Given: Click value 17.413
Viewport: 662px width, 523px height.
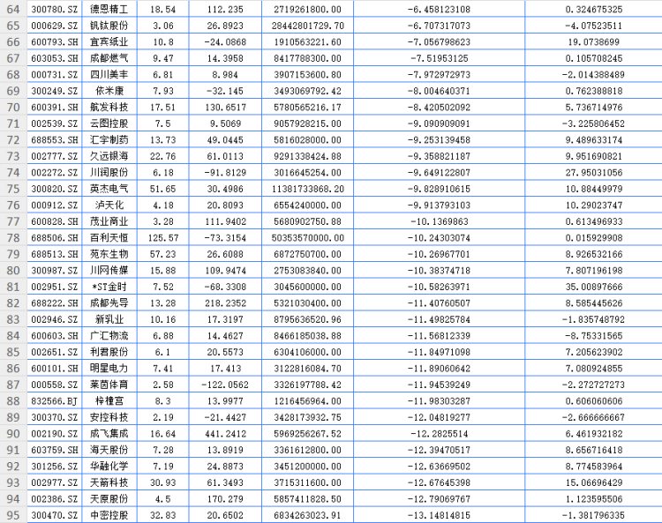Looking at the screenshot, I should [x=225, y=368].
